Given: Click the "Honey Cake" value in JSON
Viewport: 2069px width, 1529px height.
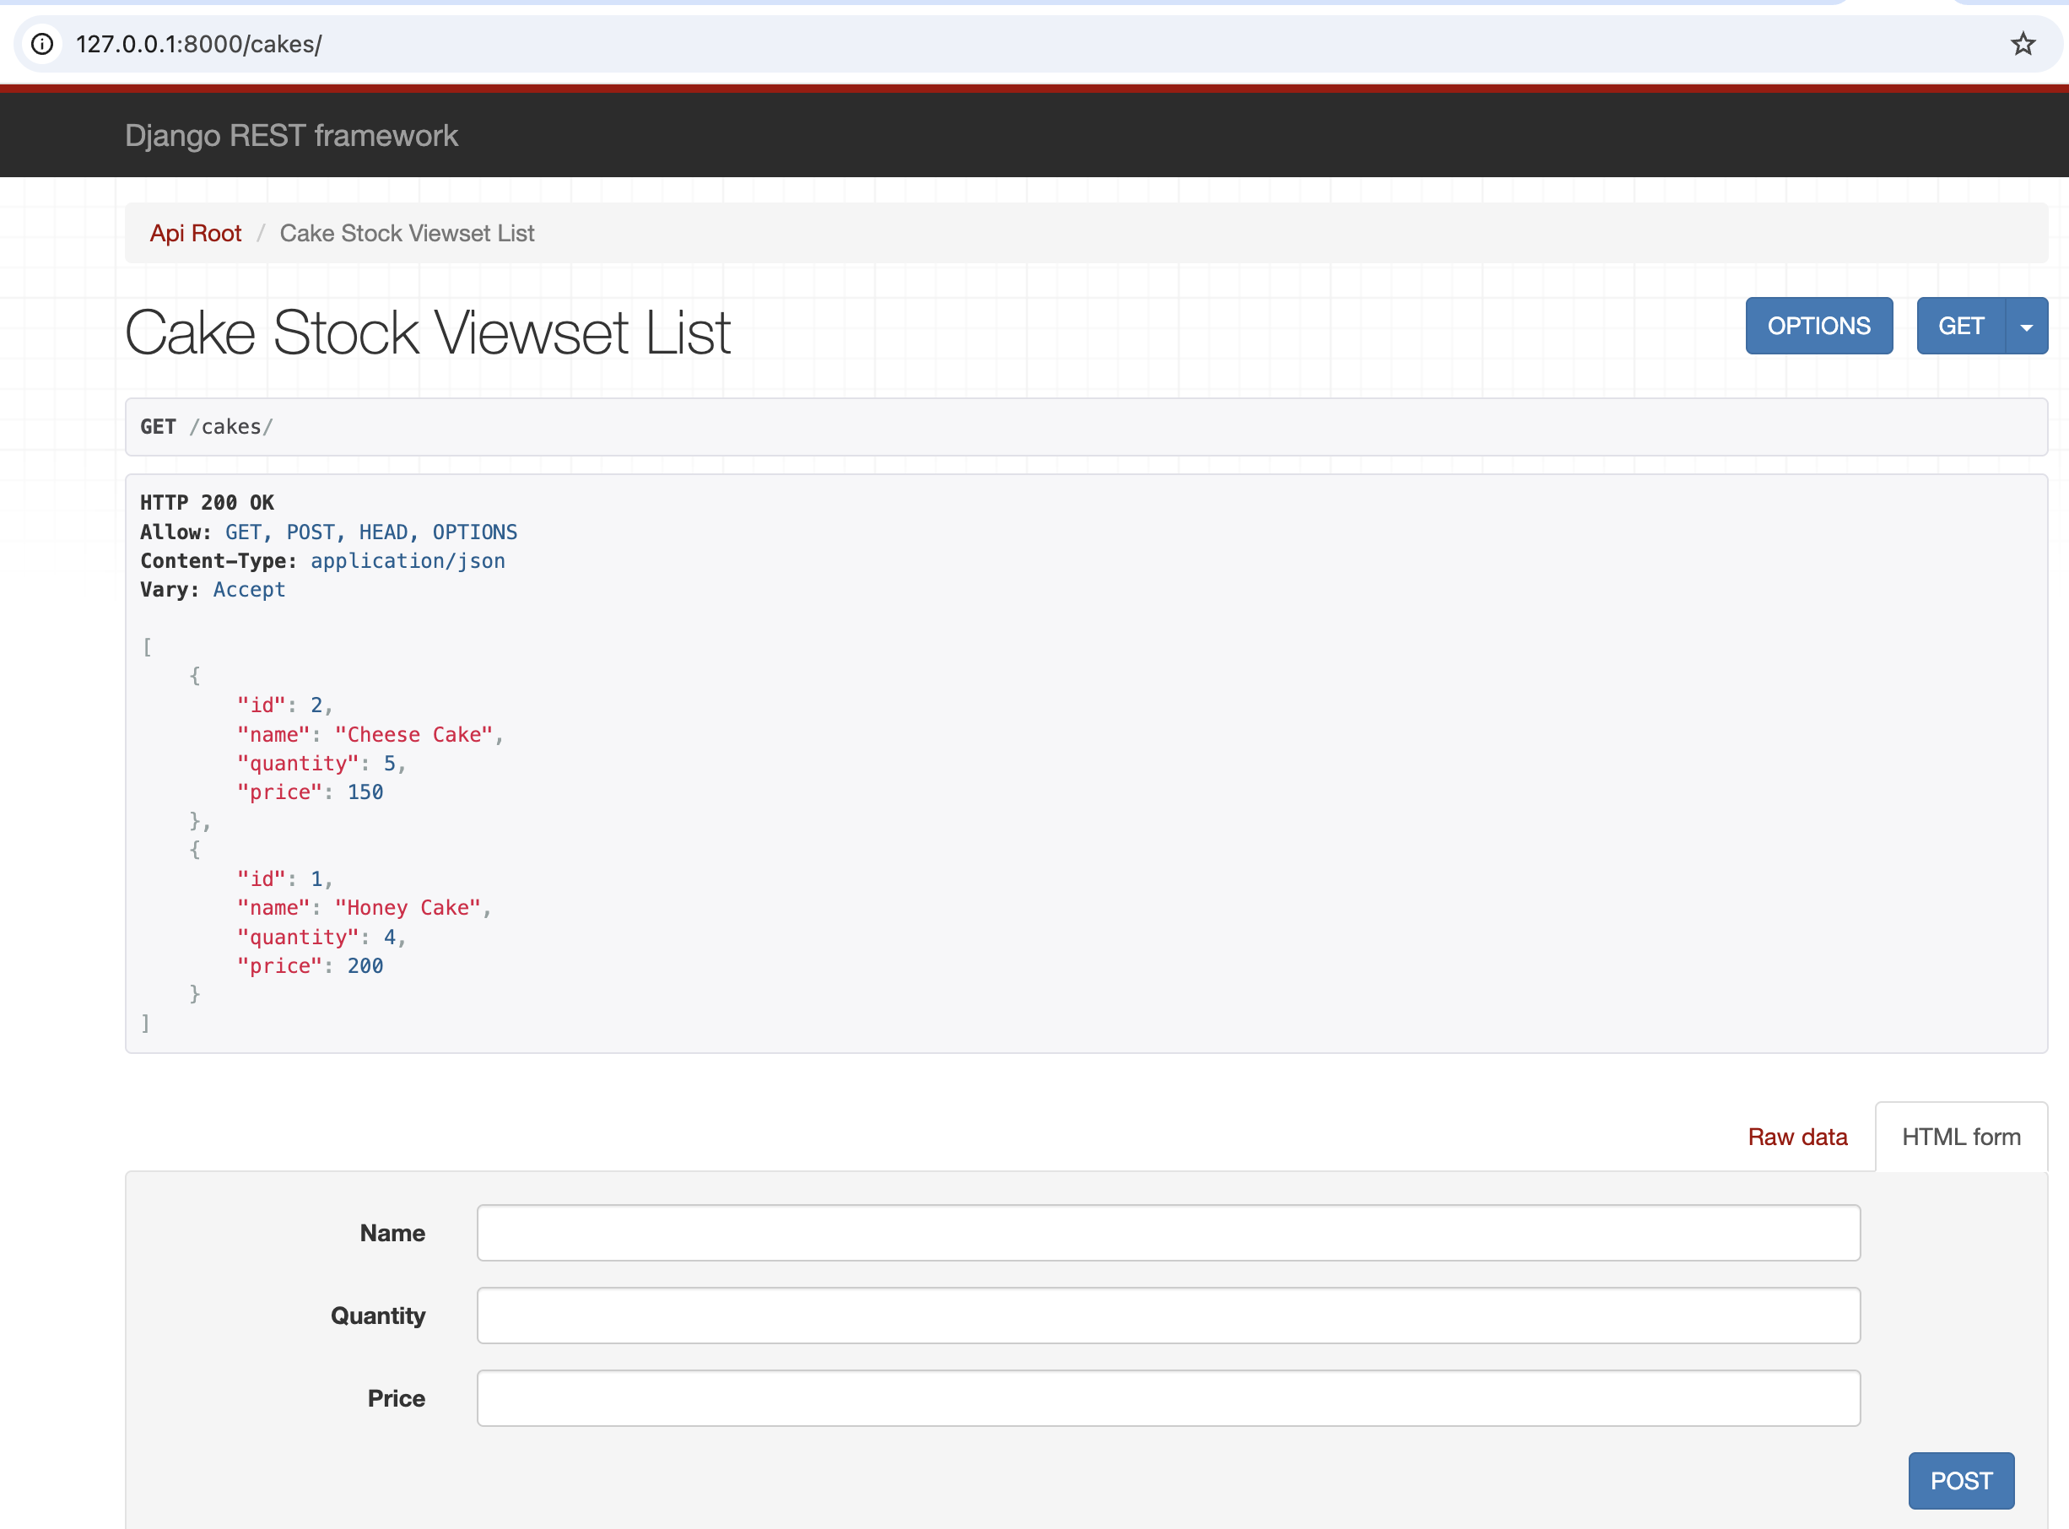Looking at the screenshot, I should 408,908.
